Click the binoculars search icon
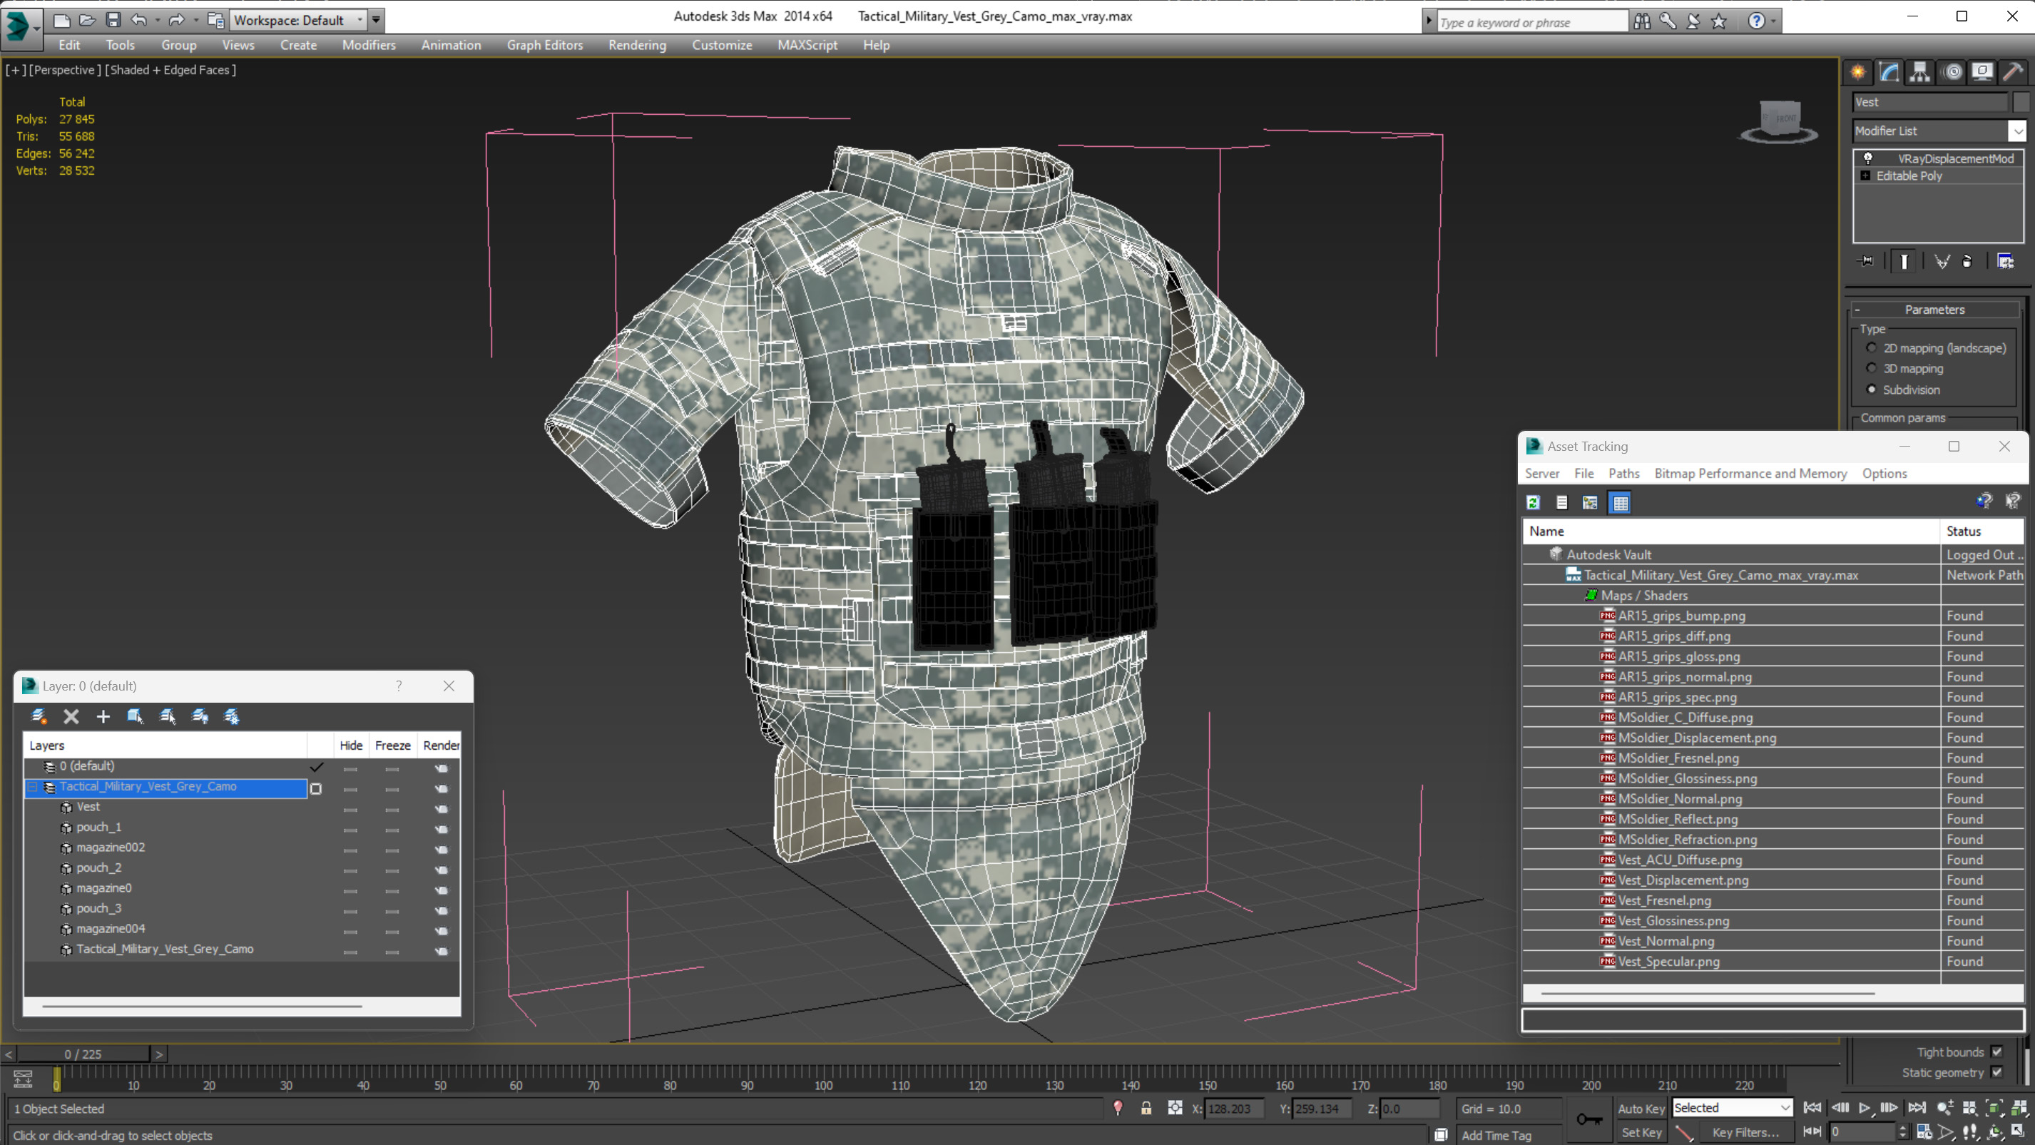The height and width of the screenshot is (1145, 2035). (x=1641, y=21)
